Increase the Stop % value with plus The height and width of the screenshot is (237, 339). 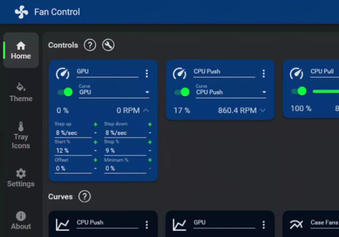(150, 142)
